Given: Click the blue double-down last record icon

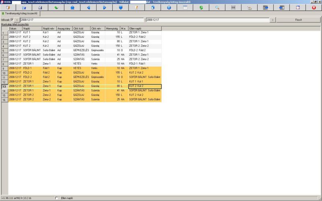Looking at the screenshot, I should click(120, 8).
